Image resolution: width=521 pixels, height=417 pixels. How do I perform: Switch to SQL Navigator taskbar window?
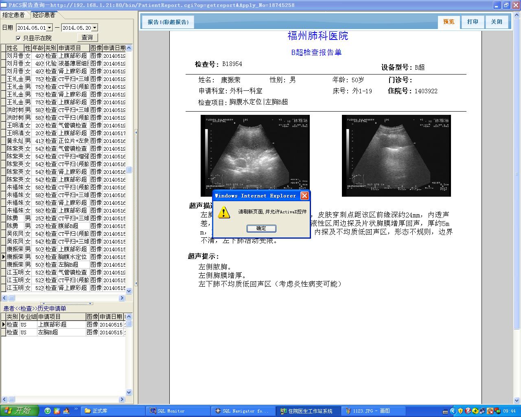[x=243, y=411]
